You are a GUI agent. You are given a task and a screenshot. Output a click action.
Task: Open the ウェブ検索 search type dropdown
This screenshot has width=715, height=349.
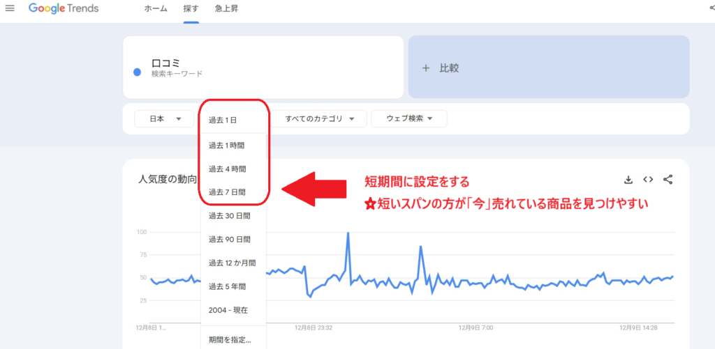[x=409, y=119]
